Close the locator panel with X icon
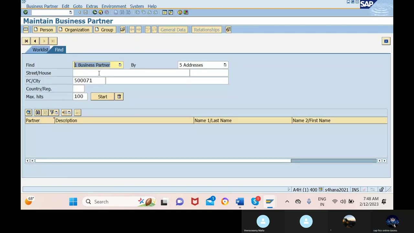414x233 pixels. [x=386, y=41]
